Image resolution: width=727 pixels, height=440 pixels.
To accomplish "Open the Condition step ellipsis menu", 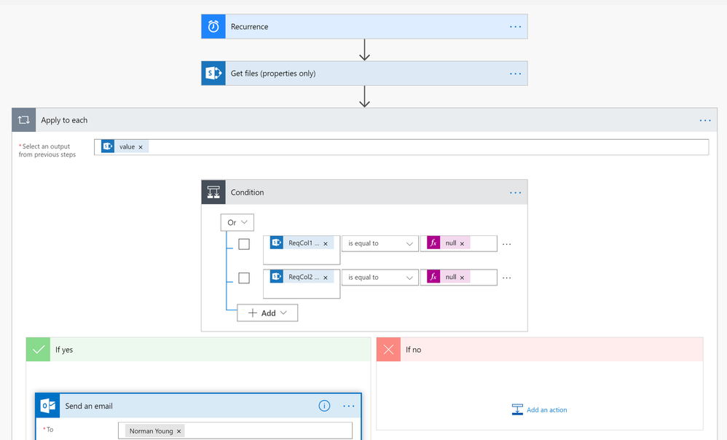I will click(x=515, y=193).
